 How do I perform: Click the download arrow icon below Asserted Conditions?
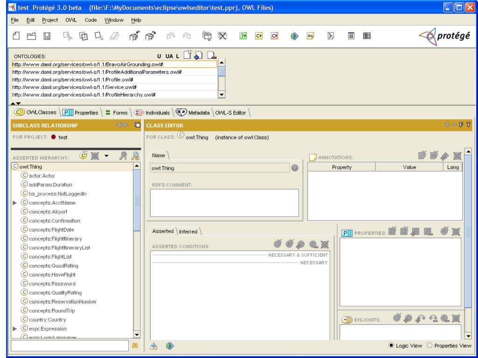pyautogui.click(x=154, y=346)
